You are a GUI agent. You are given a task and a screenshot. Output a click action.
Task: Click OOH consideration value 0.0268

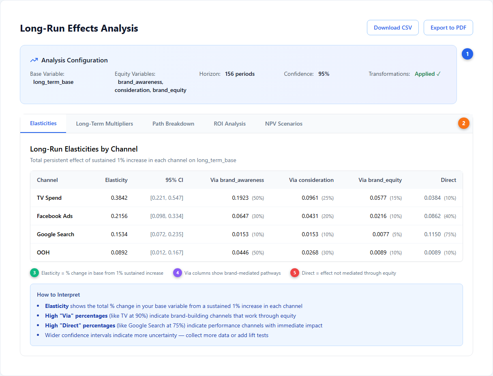coord(310,253)
